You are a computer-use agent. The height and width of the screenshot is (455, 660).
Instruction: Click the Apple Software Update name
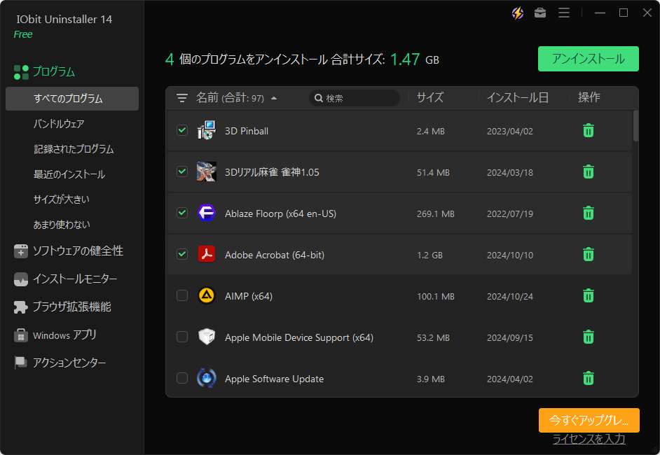coord(274,379)
